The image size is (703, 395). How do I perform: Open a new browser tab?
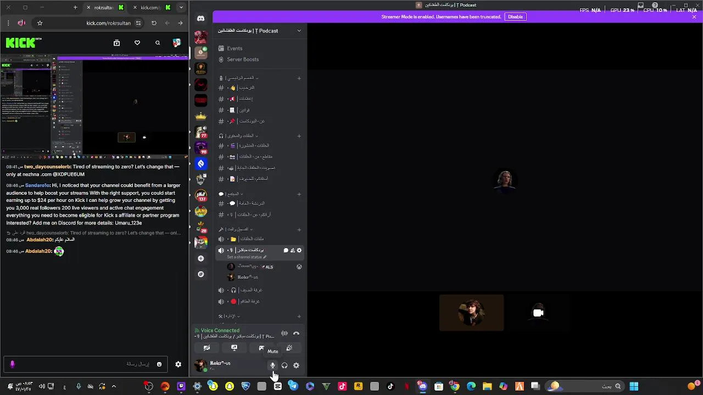(75, 8)
